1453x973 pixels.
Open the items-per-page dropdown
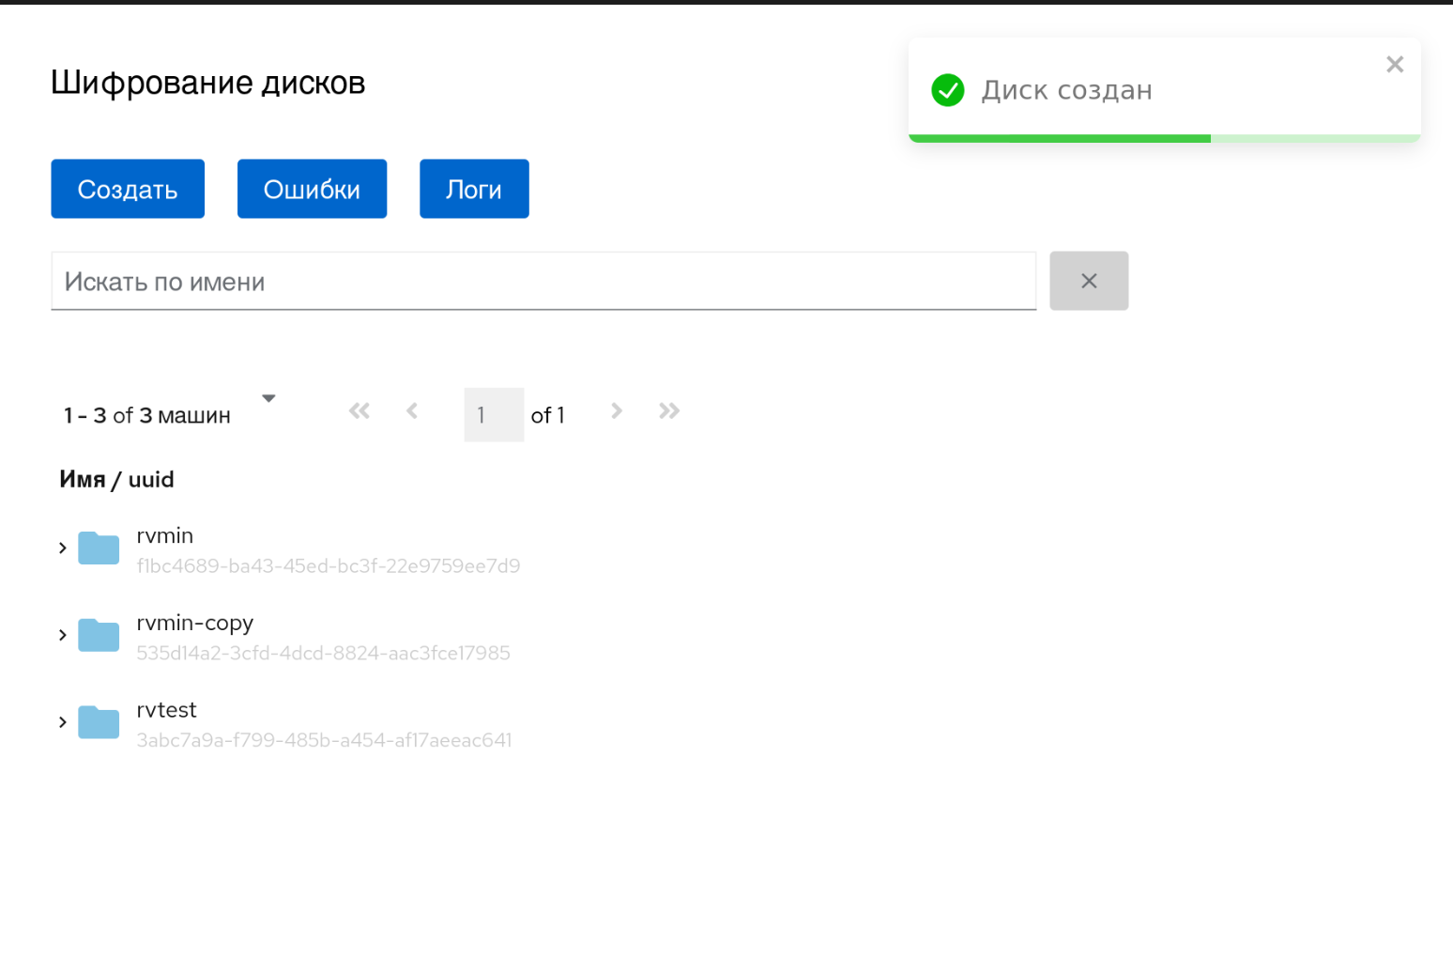(268, 399)
